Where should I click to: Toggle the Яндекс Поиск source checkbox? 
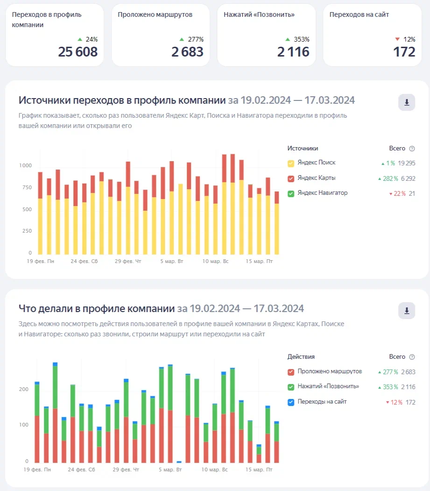pyautogui.click(x=291, y=164)
